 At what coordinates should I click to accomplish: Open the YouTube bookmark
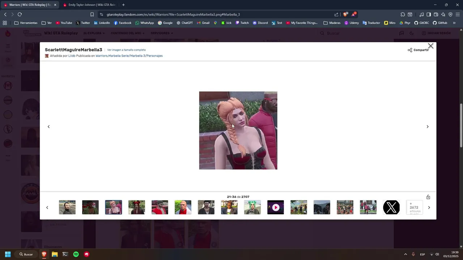64,23
